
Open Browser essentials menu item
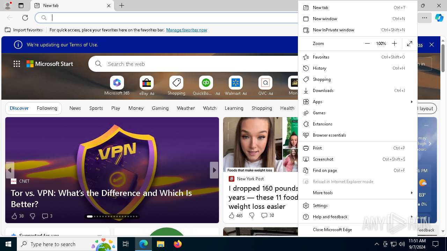[x=358, y=135]
